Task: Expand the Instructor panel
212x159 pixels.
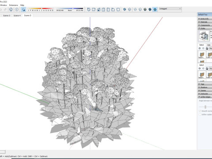Action: (205, 94)
